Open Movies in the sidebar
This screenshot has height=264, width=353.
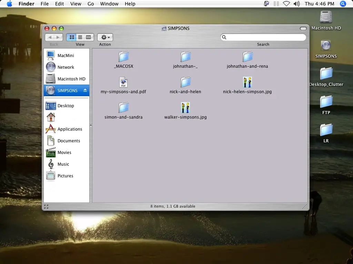67,152
